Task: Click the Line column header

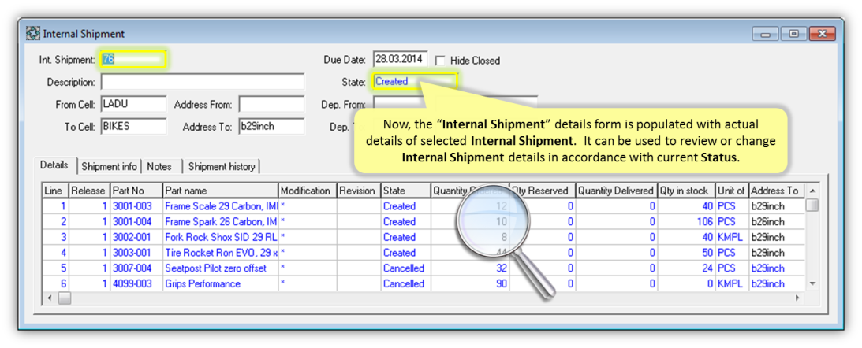Action: click(x=55, y=191)
